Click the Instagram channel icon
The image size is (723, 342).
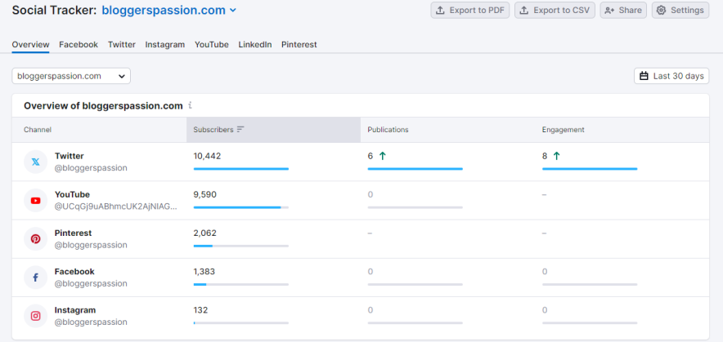[x=35, y=316]
